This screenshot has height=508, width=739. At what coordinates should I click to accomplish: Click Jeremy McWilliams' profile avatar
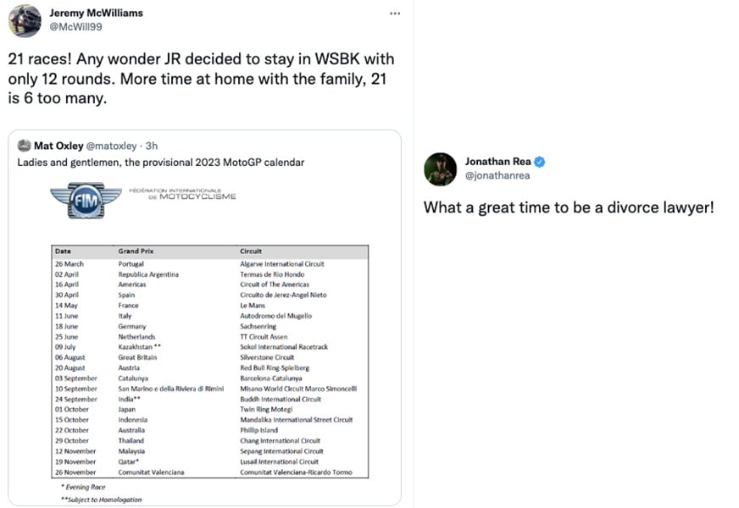pos(25,21)
